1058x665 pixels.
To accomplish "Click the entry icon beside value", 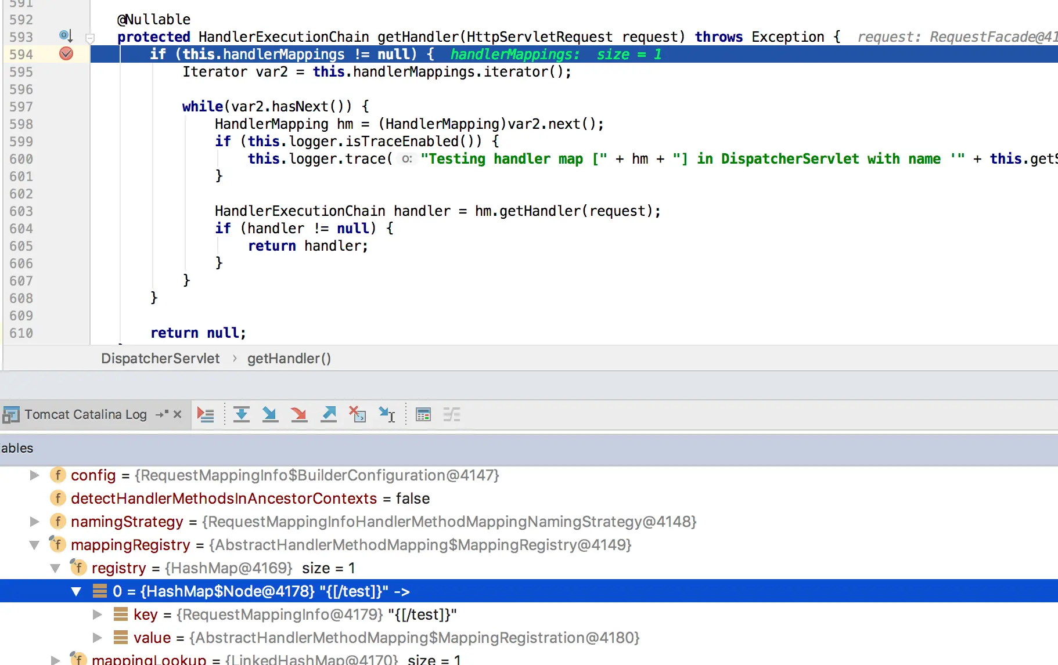I will [121, 638].
